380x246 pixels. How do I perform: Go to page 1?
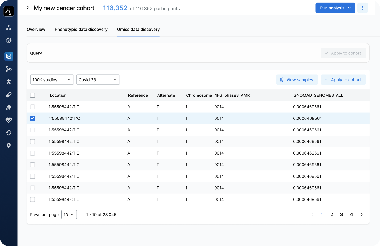[322, 215]
